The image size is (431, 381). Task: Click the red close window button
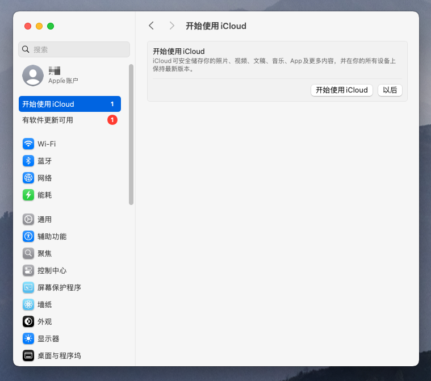pyautogui.click(x=28, y=26)
